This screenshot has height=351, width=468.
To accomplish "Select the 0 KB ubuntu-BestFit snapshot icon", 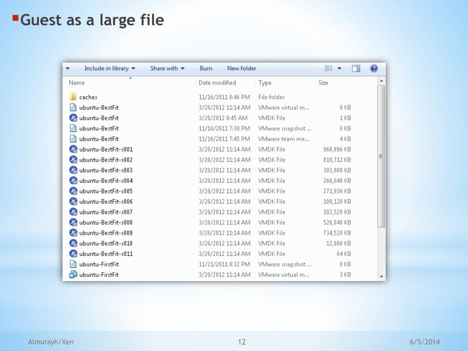I will tap(73, 128).
